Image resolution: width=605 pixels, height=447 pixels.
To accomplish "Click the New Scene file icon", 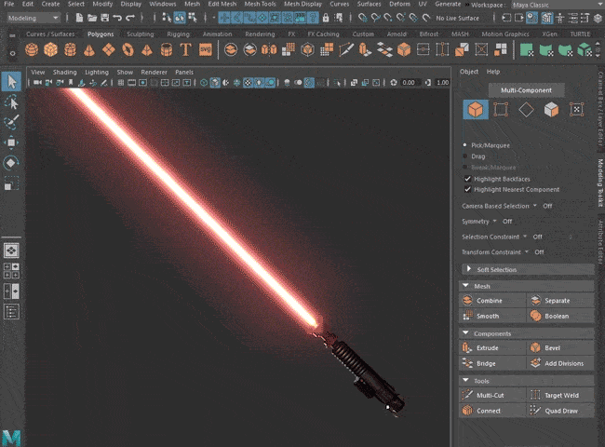I will tap(79, 18).
